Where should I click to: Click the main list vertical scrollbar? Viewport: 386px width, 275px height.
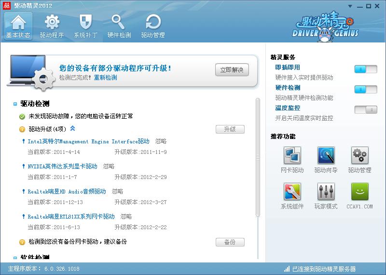(x=258, y=158)
